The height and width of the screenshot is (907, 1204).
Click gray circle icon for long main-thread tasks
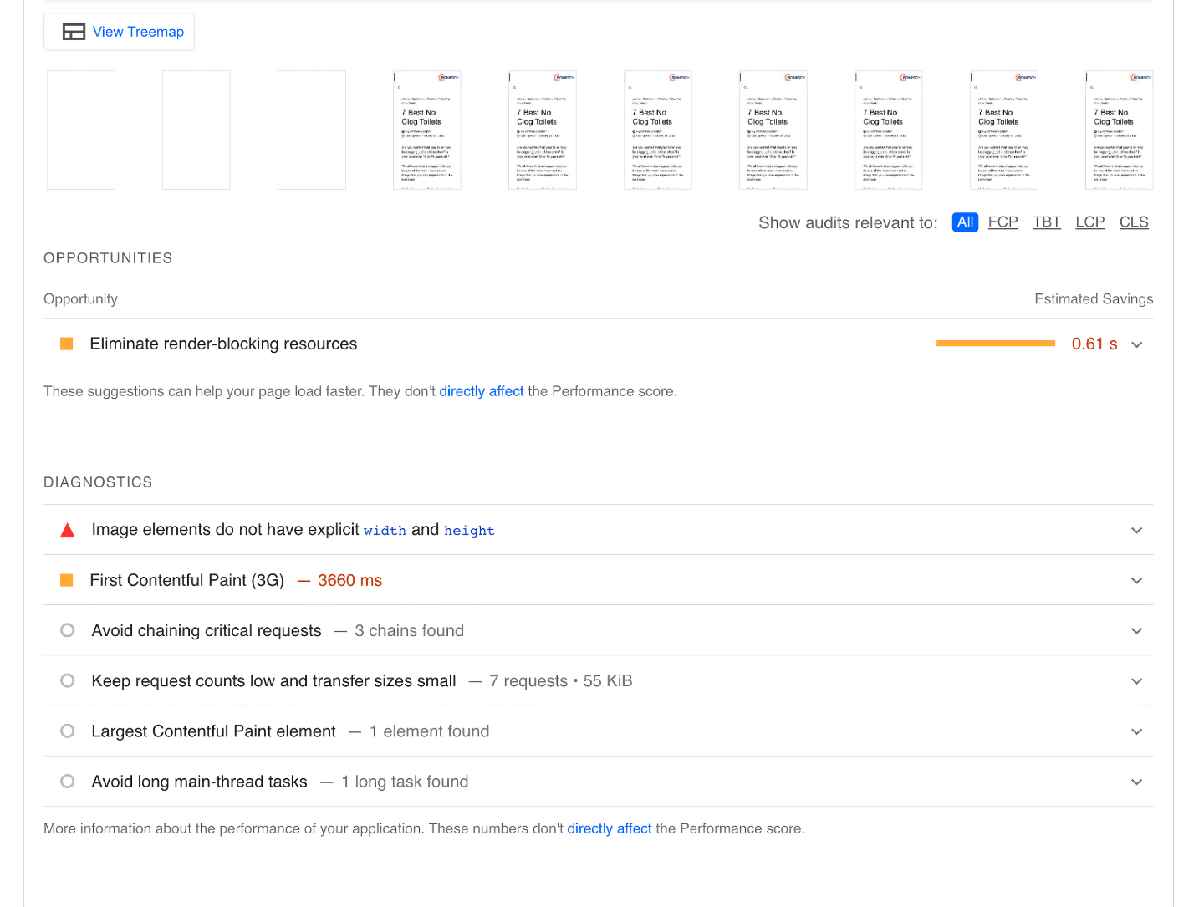pyautogui.click(x=68, y=781)
